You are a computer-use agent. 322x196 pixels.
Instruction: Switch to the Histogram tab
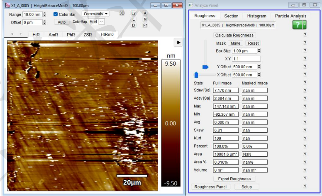[x=256, y=16]
